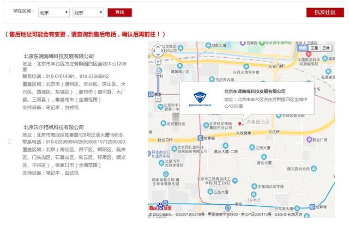Switch map to 卫星 satellite view
Image resolution: width=349 pixels, height=227 pixels.
click(314, 48)
